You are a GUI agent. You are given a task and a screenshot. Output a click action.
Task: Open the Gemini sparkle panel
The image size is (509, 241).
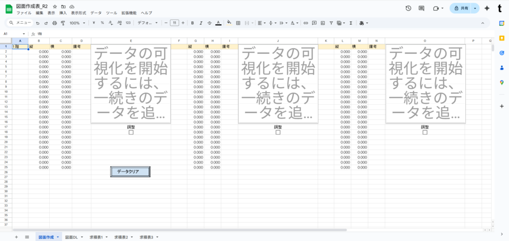[487, 8]
